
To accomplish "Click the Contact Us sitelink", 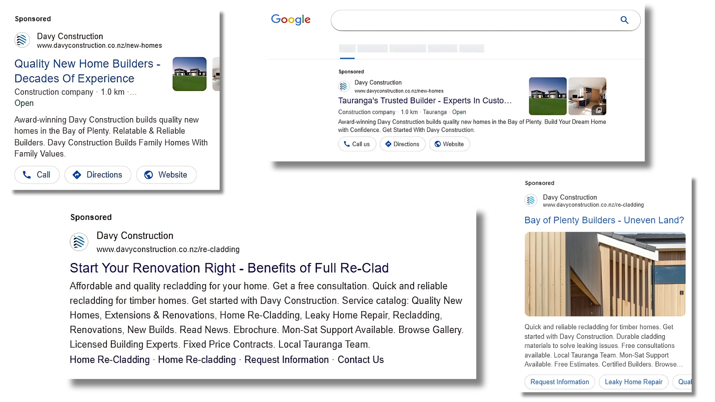I will (360, 360).
